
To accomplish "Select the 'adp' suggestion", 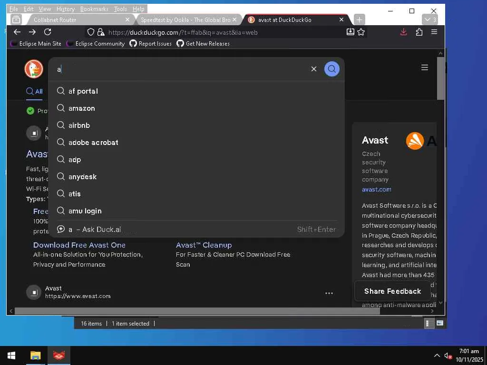I will click(196, 159).
